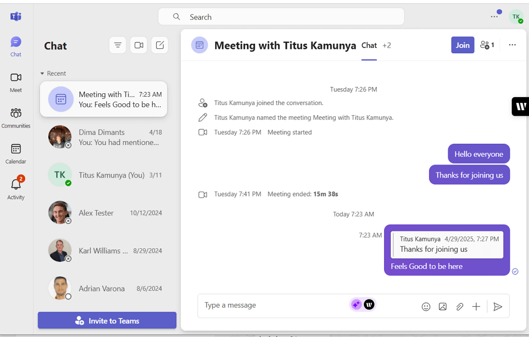Insert an image or GIF into message
529x337 pixels.
443,306
